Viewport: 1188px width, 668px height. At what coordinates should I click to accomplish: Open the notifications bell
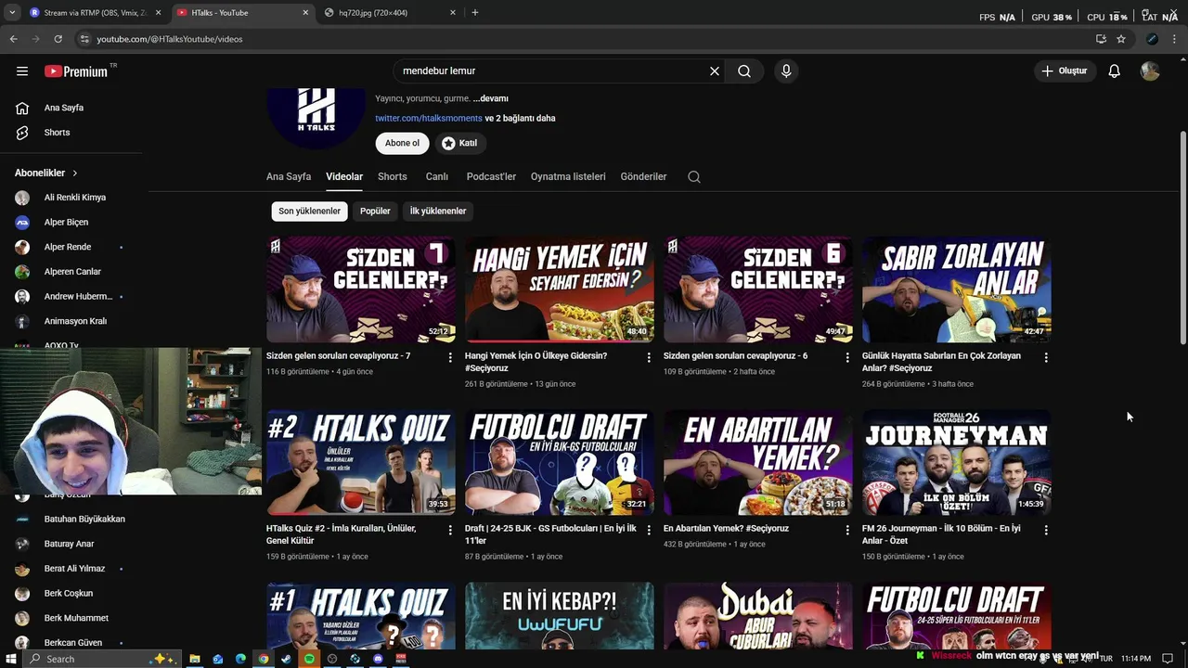1114,71
